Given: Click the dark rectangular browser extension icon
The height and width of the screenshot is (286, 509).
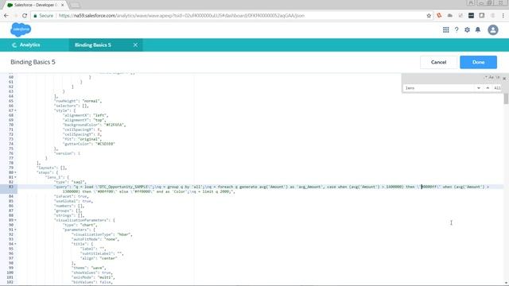Looking at the screenshot, I should [471, 15].
